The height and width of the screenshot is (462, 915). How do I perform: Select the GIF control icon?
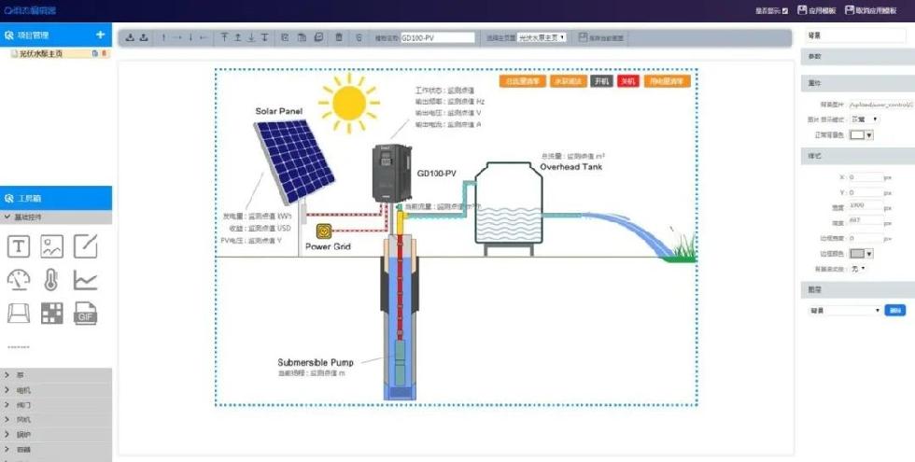[x=86, y=313]
